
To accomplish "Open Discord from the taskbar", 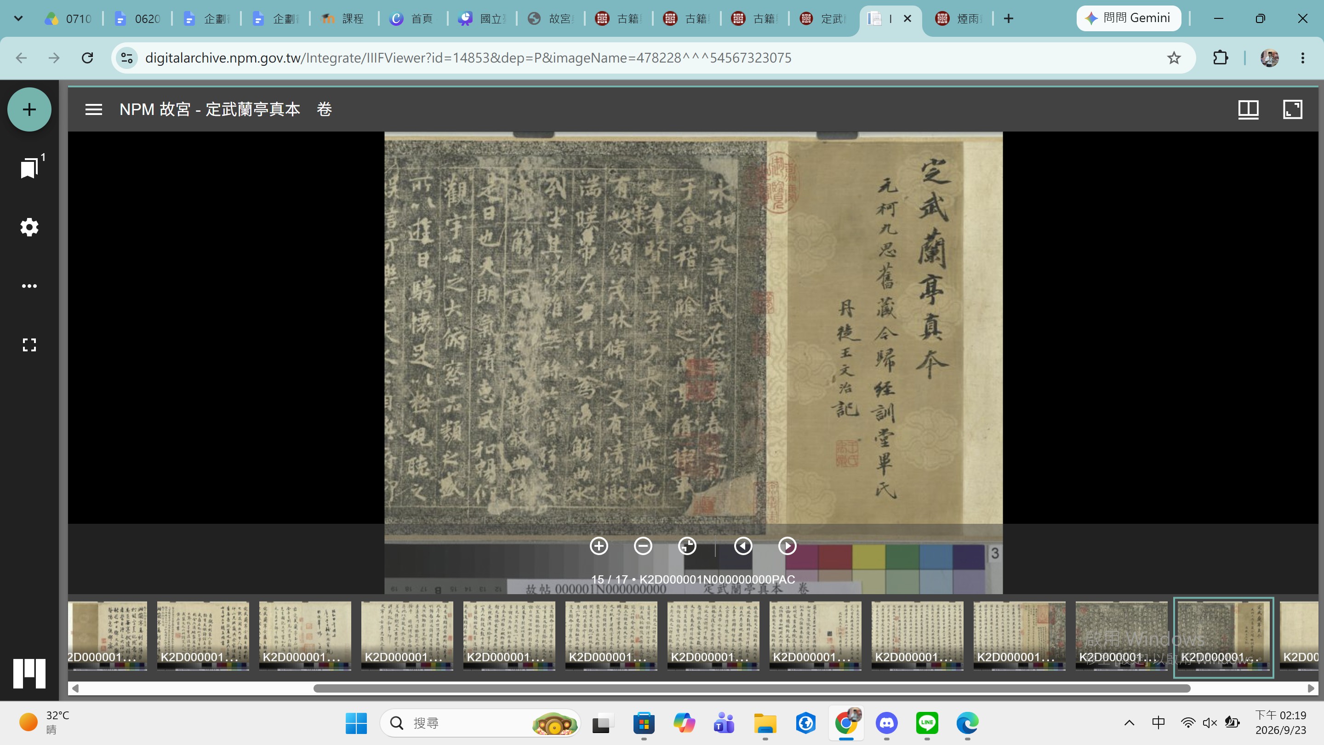I will pyautogui.click(x=887, y=723).
